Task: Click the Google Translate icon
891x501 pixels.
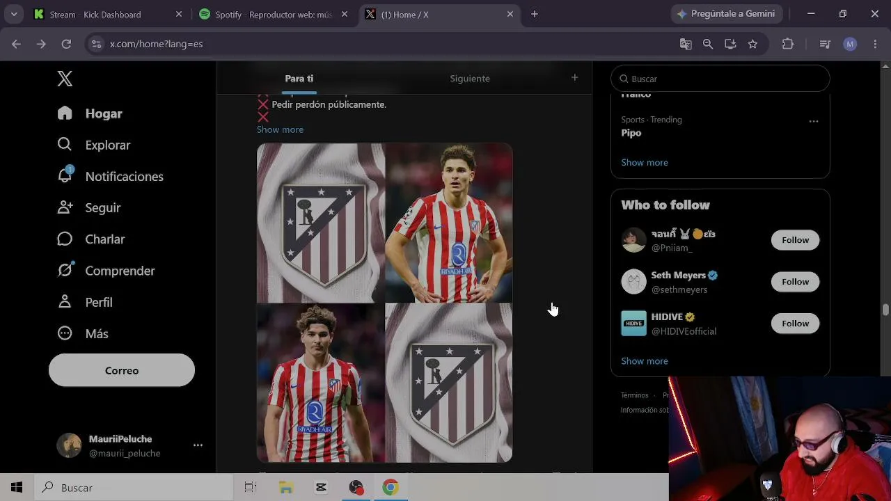Action: pyautogui.click(x=686, y=44)
